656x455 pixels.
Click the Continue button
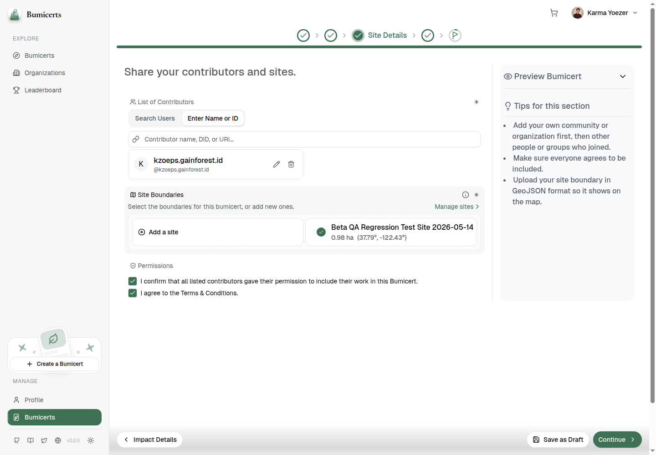tap(617, 440)
